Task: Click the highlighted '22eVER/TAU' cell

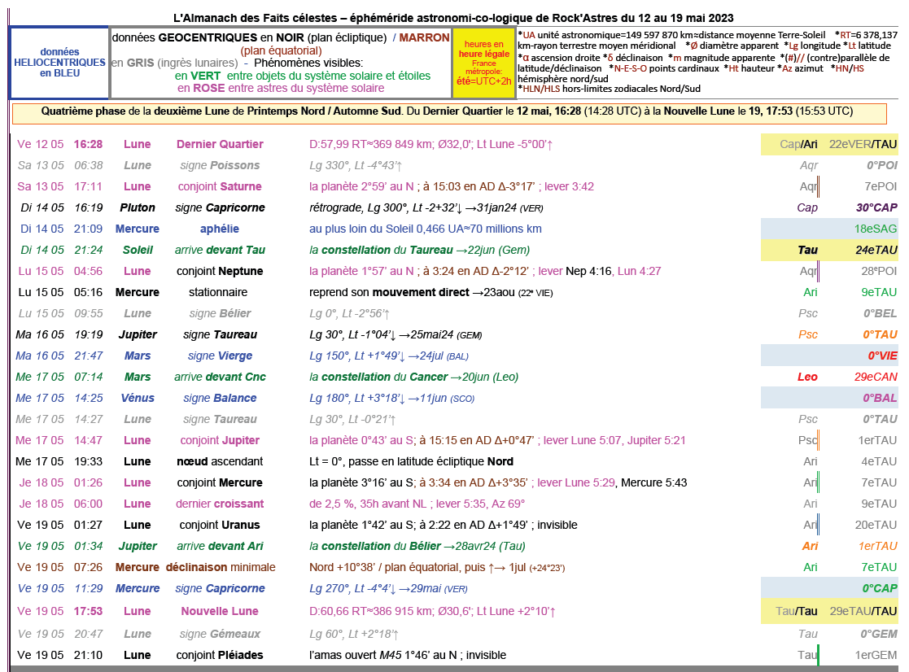Action: (863, 145)
